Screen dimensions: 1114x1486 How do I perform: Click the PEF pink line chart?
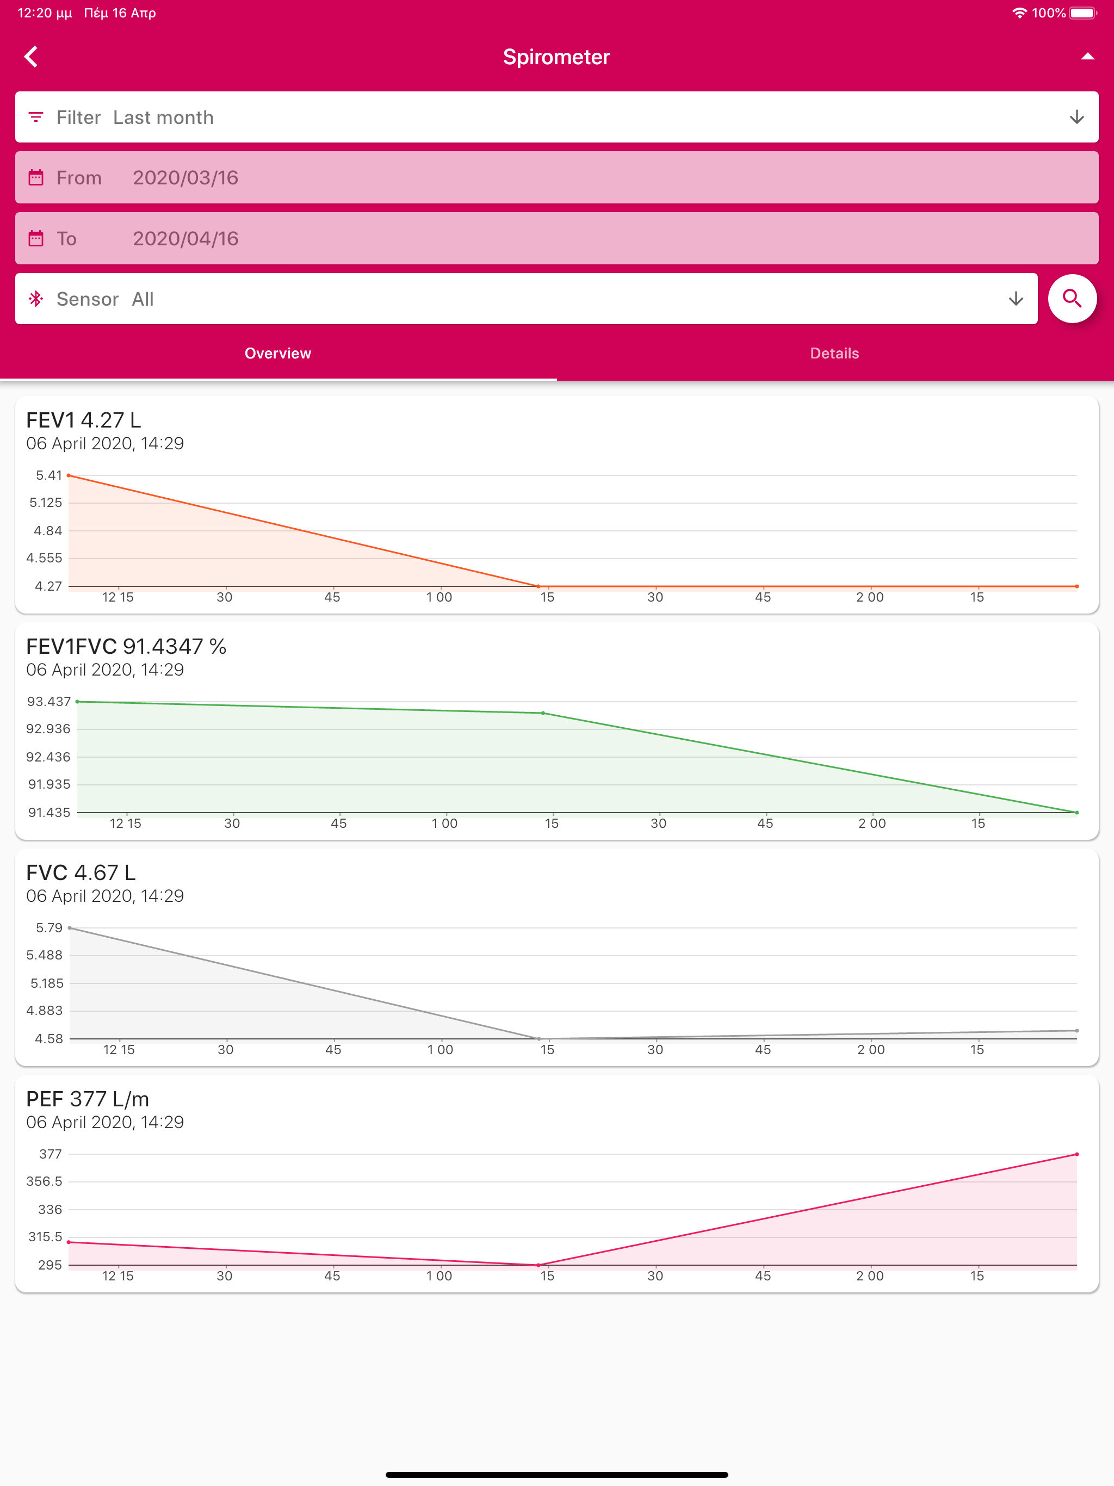(572, 1210)
